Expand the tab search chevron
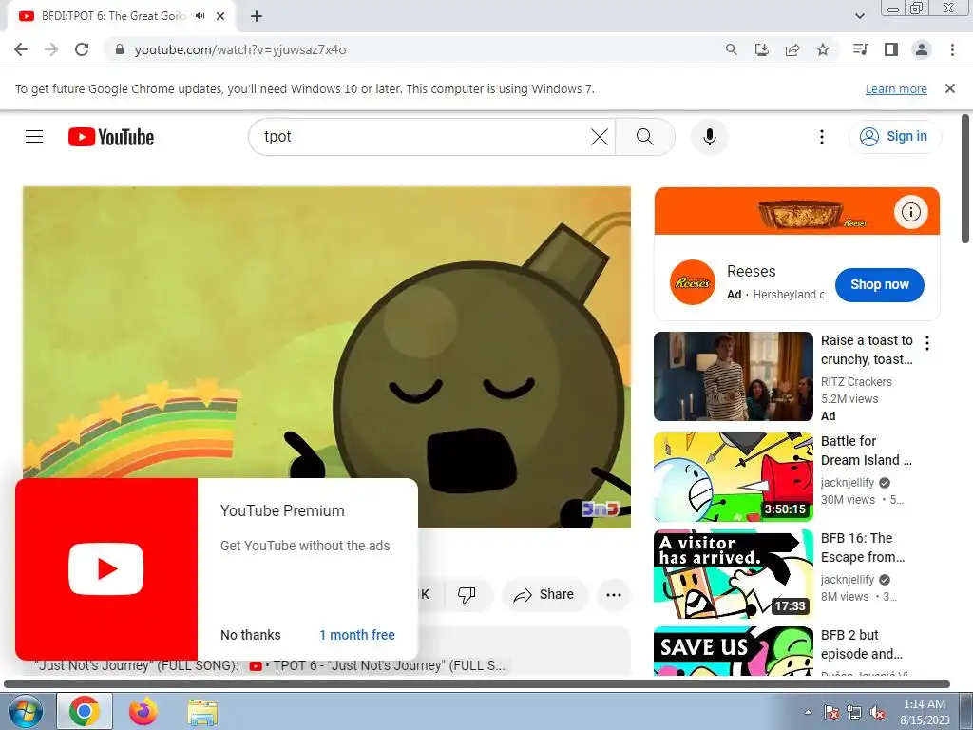 pos(859,16)
